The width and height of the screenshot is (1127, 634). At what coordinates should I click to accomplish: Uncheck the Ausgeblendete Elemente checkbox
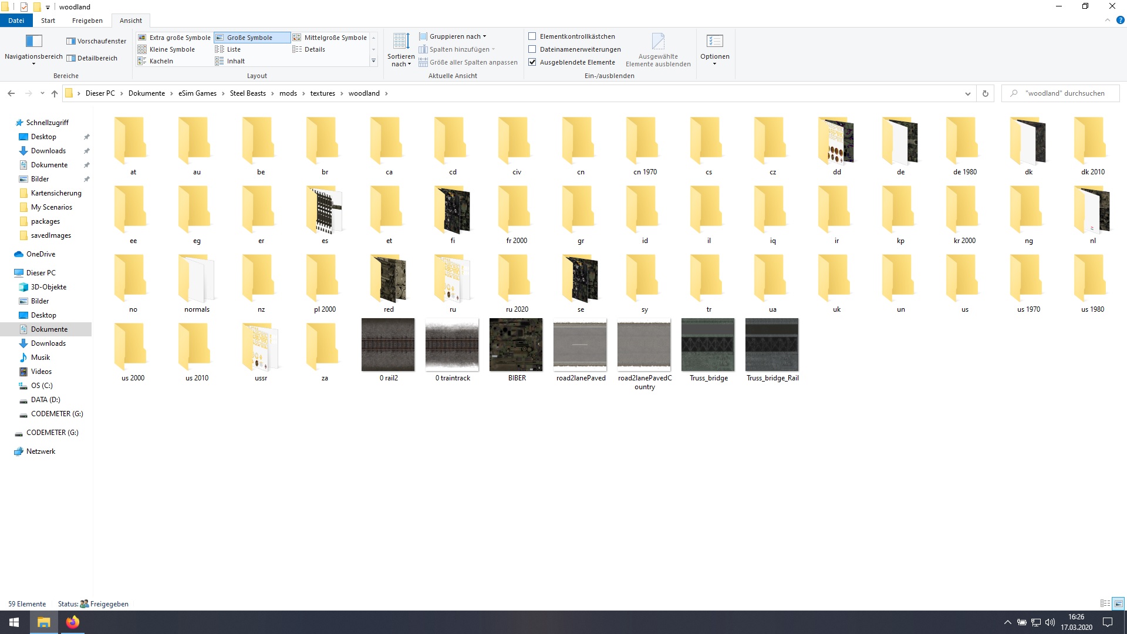[x=532, y=62]
